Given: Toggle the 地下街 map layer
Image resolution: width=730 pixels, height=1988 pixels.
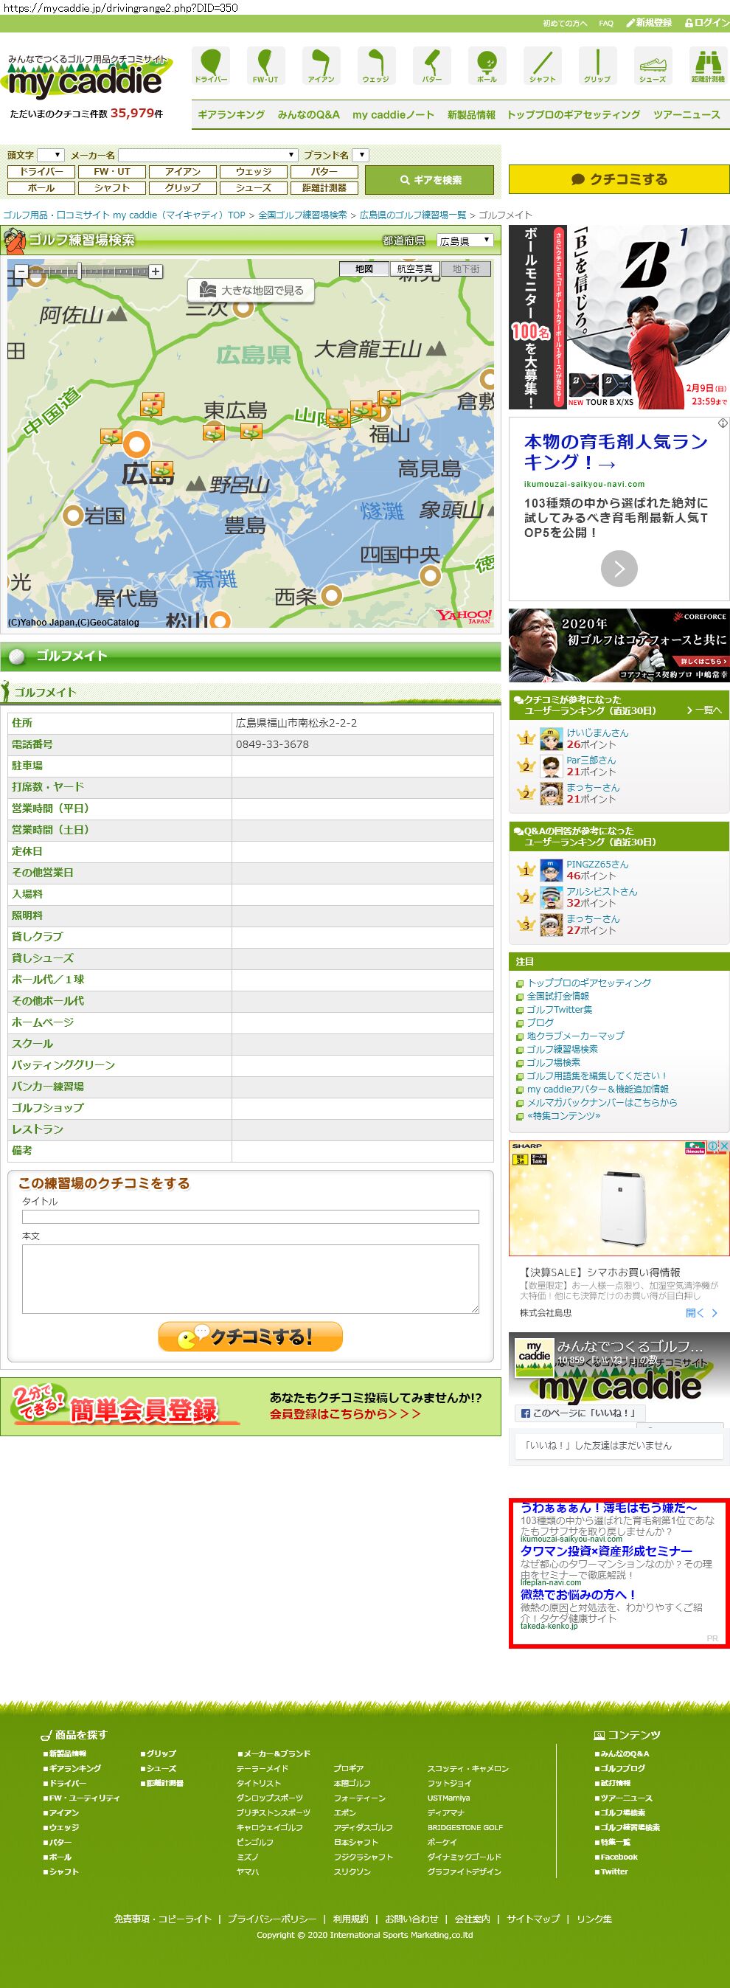Looking at the screenshot, I should tap(465, 269).
